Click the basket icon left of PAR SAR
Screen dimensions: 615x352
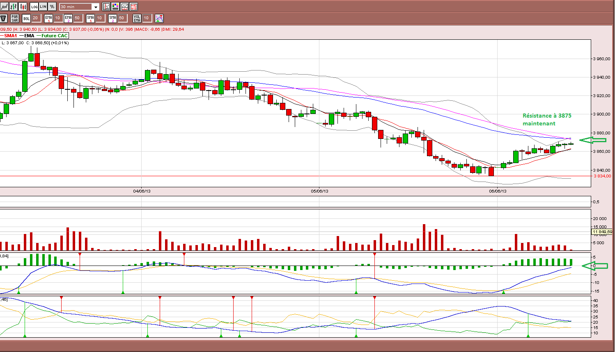point(4,18)
